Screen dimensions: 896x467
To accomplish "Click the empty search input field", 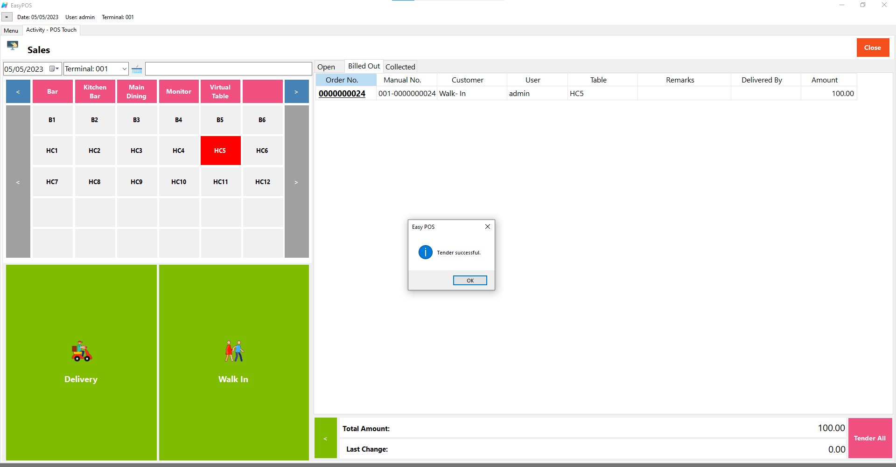I will pyautogui.click(x=228, y=69).
